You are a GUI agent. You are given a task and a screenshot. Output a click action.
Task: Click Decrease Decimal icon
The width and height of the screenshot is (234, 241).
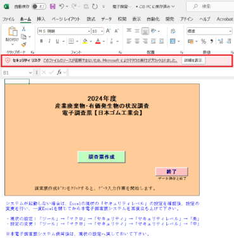tap(229, 41)
